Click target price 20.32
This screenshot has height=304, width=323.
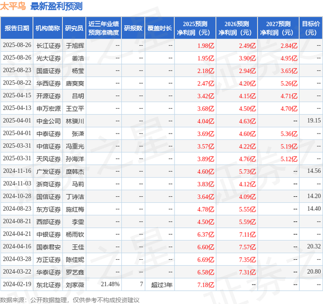click(314, 246)
